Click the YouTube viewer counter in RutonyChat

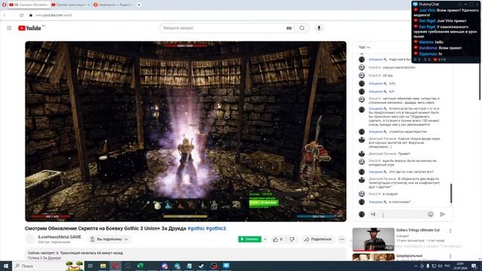click(x=440, y=59)
